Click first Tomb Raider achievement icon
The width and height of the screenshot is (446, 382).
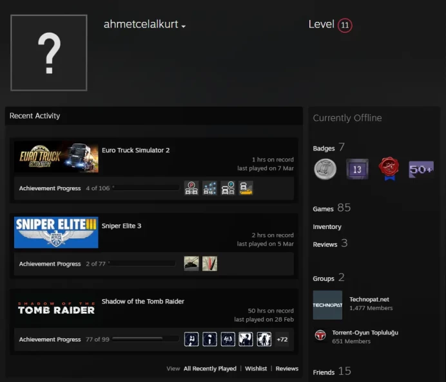(191, 339)
